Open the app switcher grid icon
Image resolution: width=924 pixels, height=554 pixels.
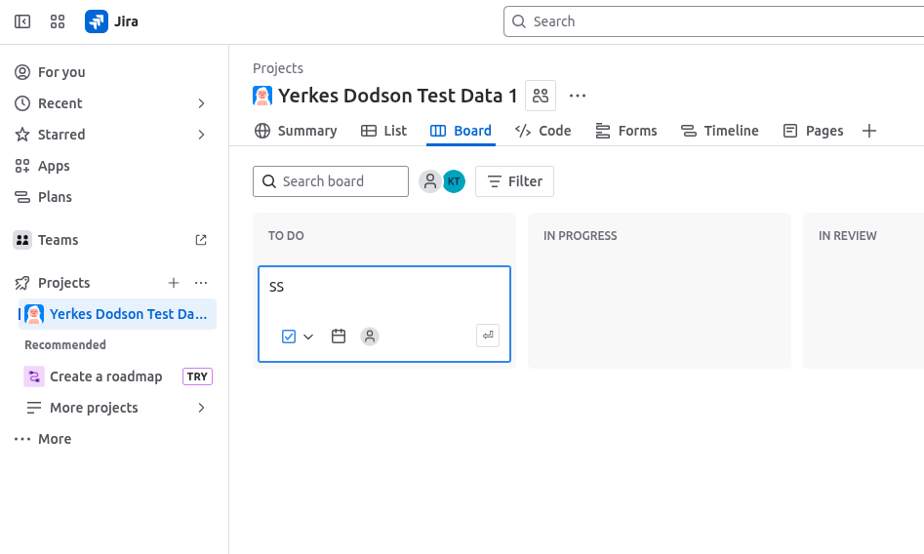(58, 21)
